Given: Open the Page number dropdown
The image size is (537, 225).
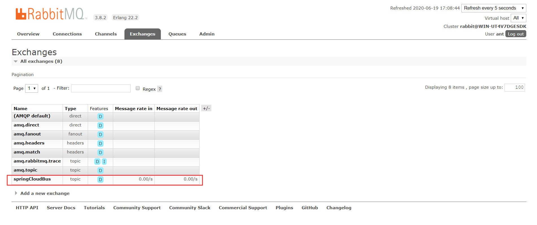Looking at the screenshot, I should coord(32,88).
